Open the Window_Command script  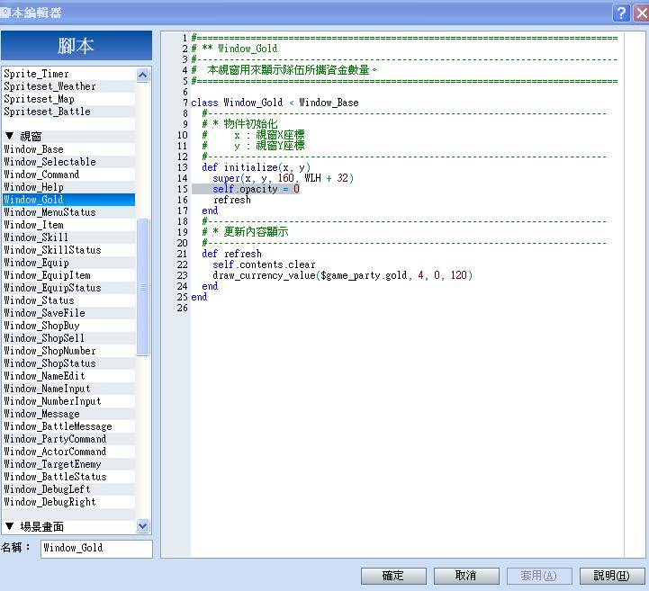tap(68, 175)
